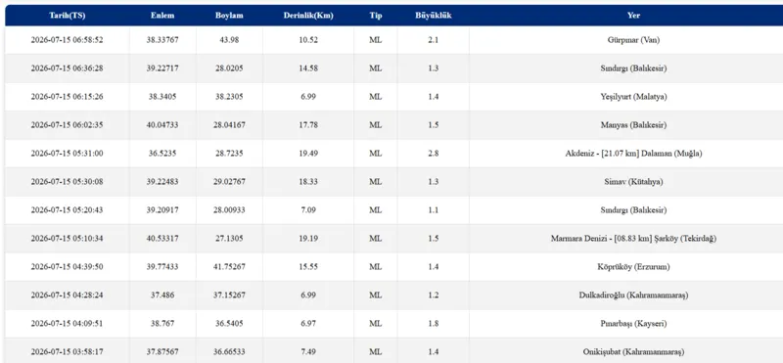This screenshot has width=783, height=363.
Task: Select the date 2026-07-15 05:10:34
Action: coord(67,238)
